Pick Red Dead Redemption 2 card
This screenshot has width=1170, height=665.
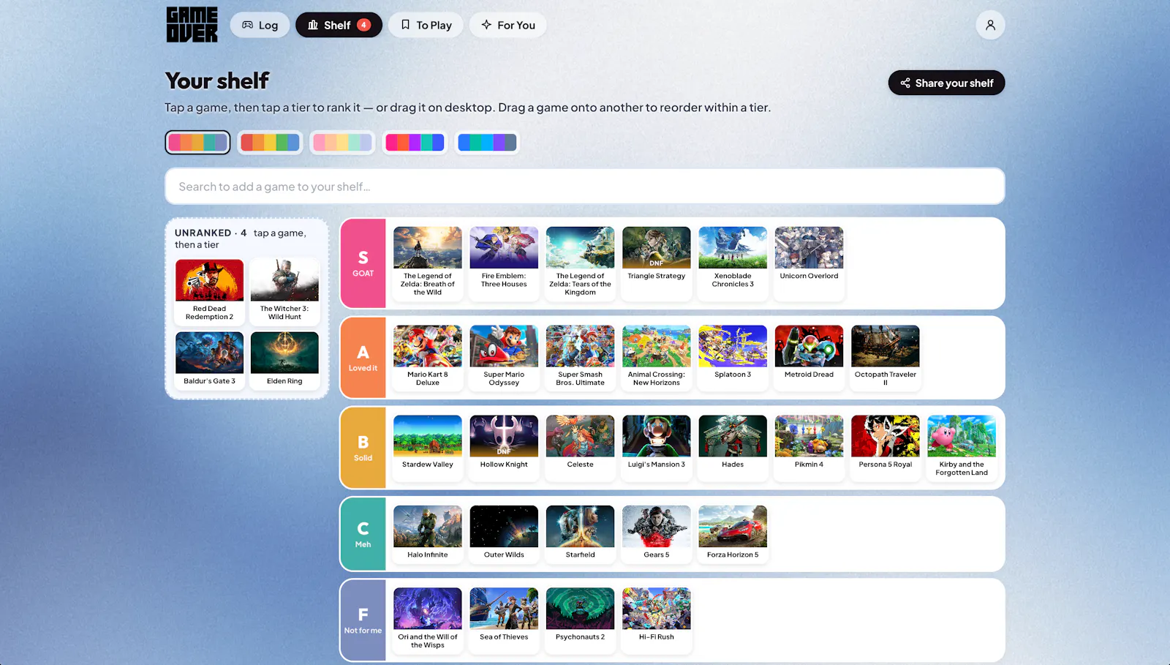209,292
